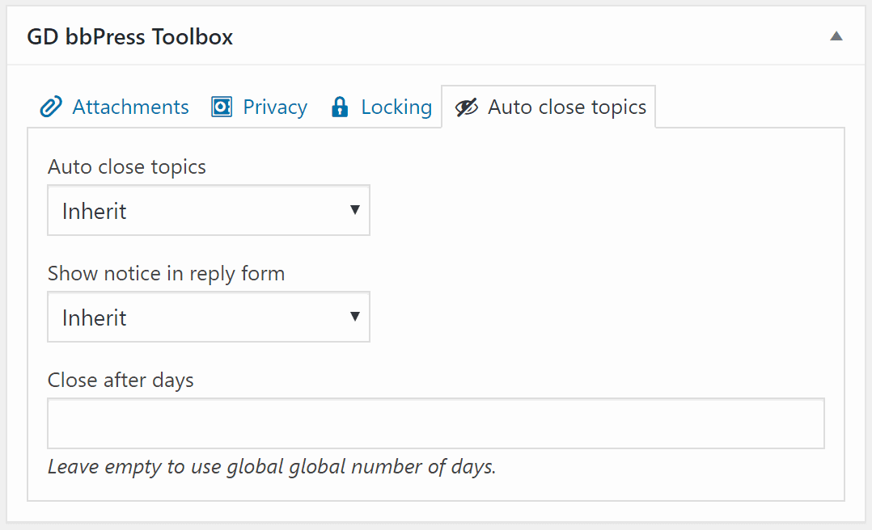This screenshot has height=530, width=872.
Task: Open the Auto close topics dropdown
Action: click(x=209, y=211)
